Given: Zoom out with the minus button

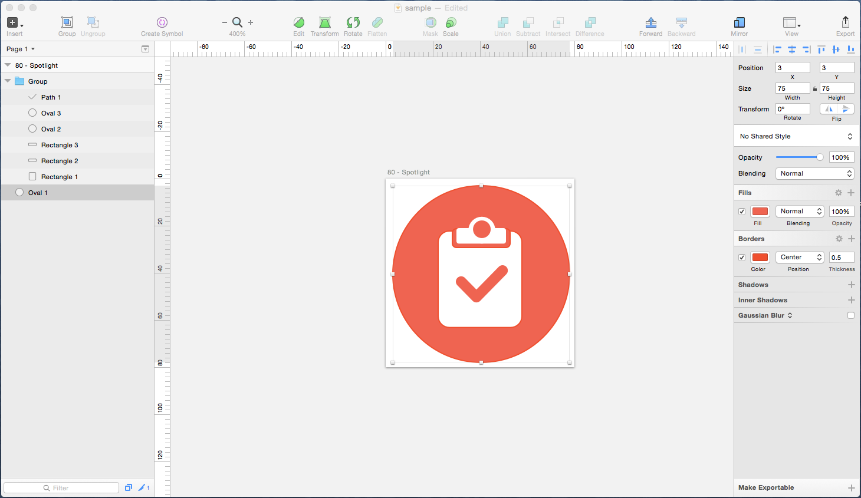Looking at the screenshot, I should [225, 22].
